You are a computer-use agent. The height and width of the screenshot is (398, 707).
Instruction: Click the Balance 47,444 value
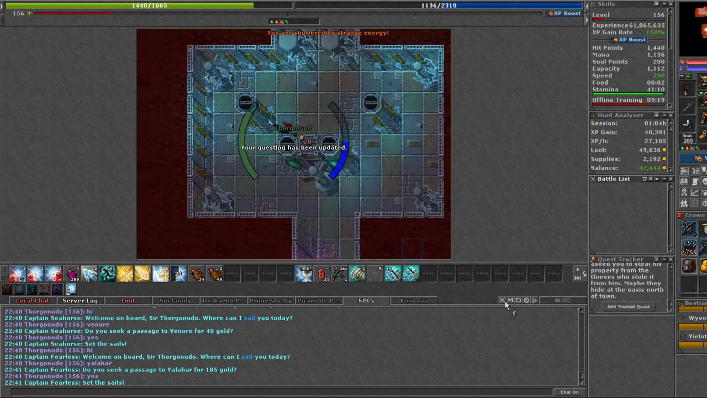[x=649, y=168]
